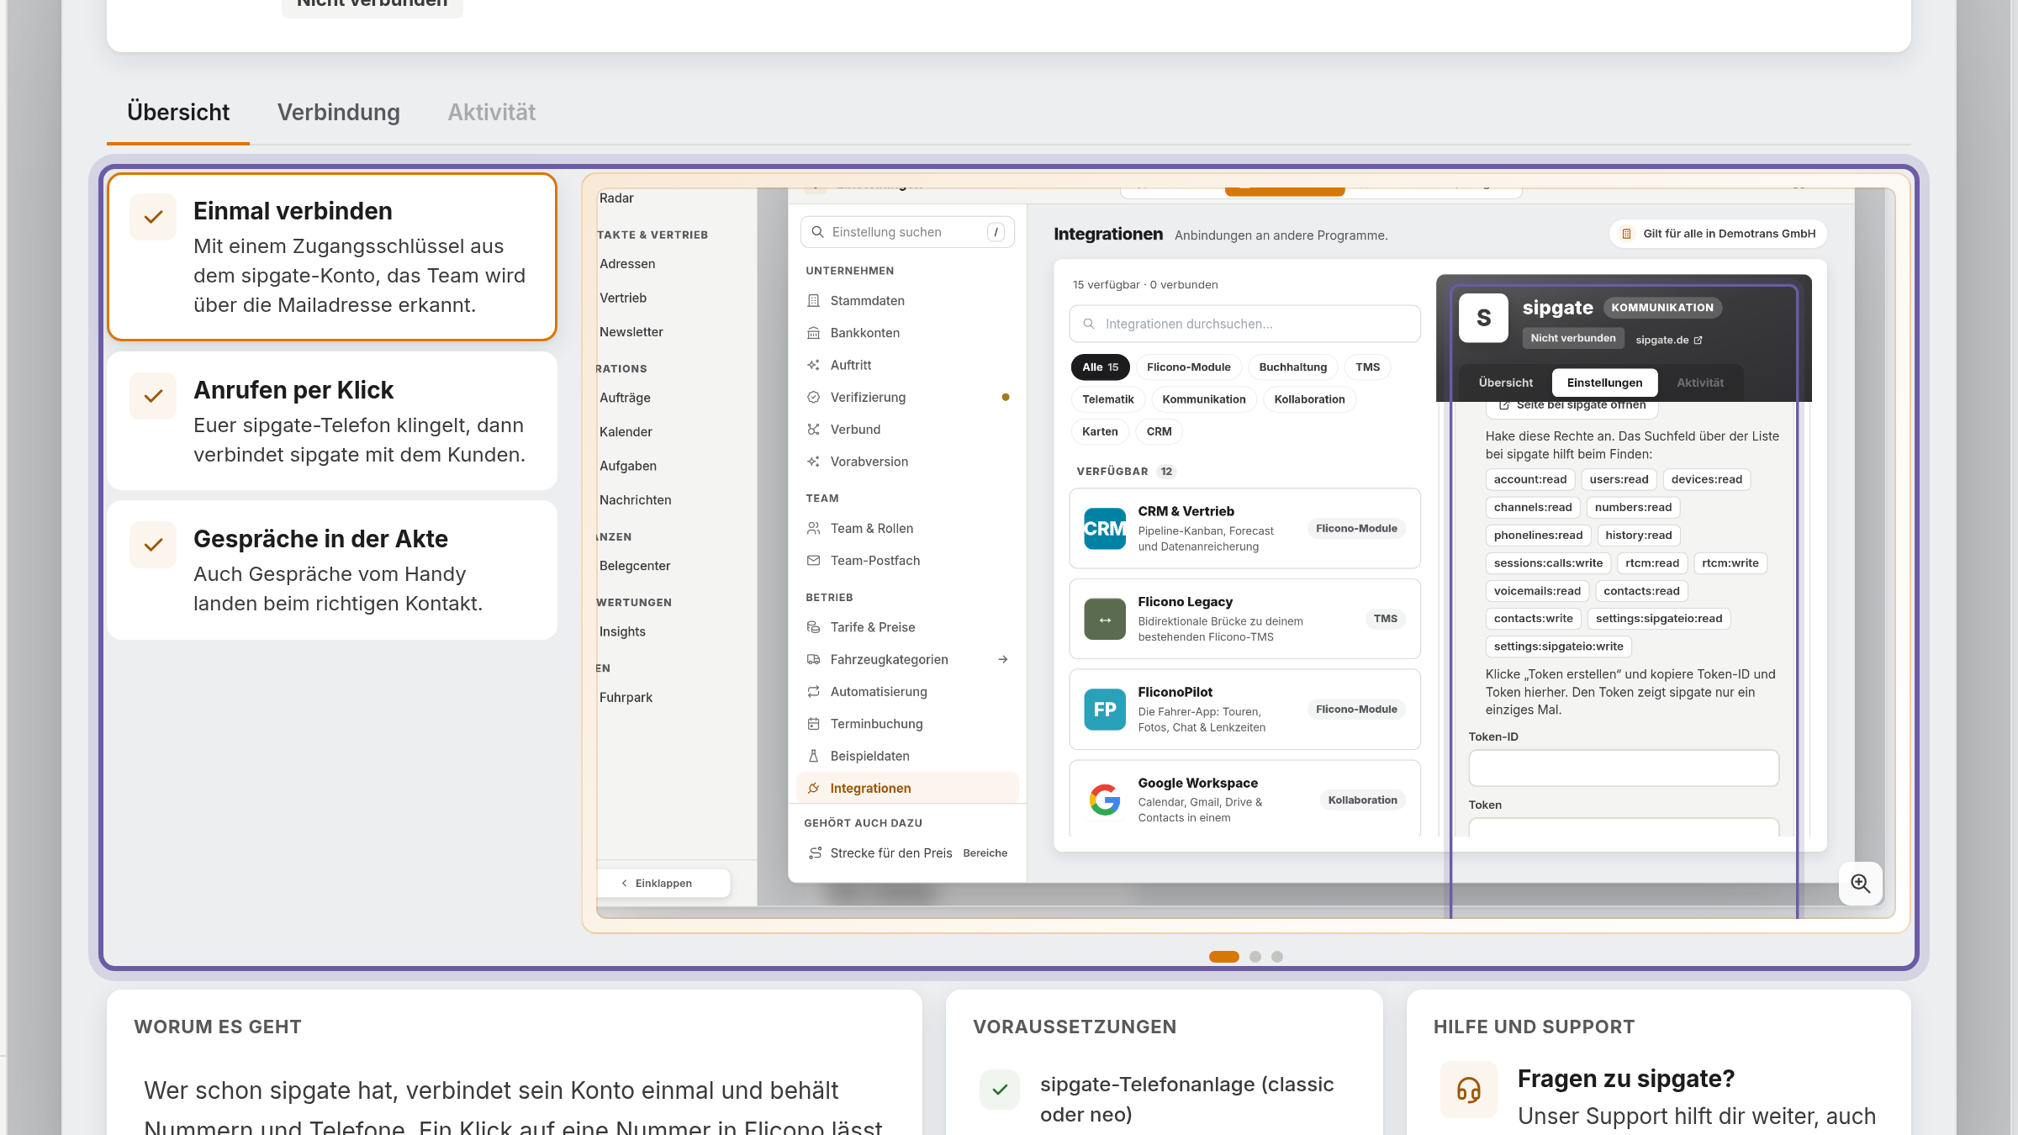This screenshot has height=1135, width=2018.
Task: Click the sipgate.de external link in the preview
Action: coord(1668,340)
